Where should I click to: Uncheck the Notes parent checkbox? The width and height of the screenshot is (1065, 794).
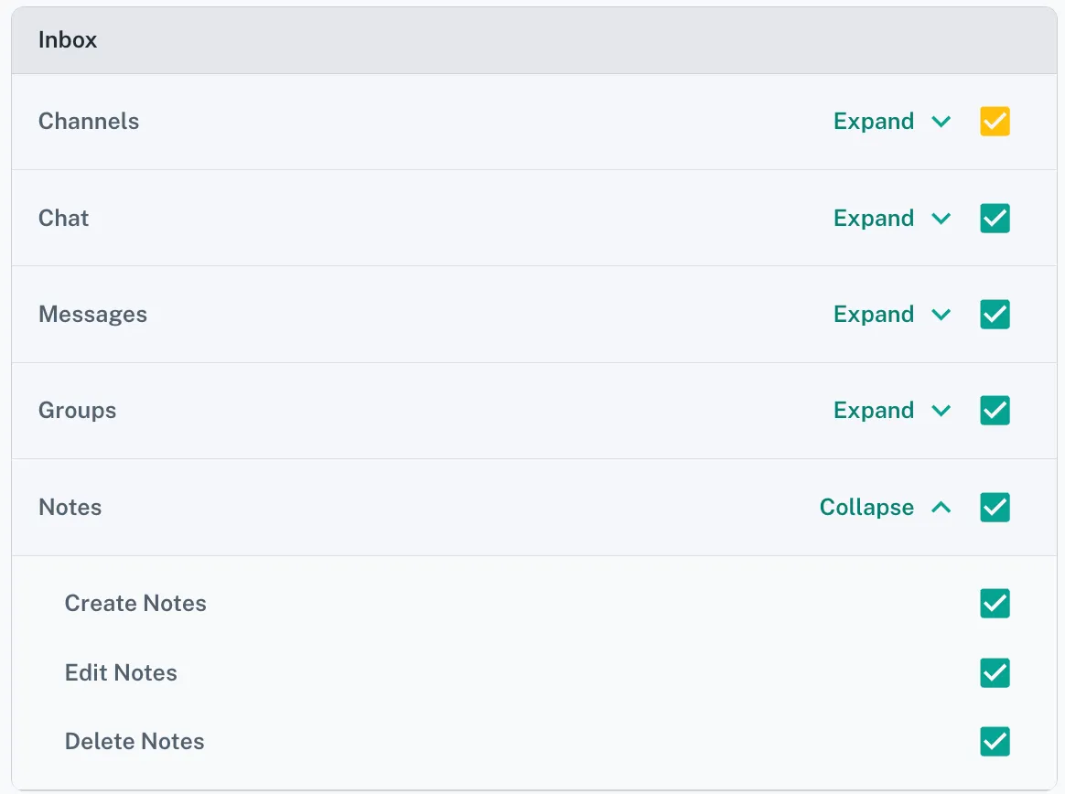(x=995, y=508)
